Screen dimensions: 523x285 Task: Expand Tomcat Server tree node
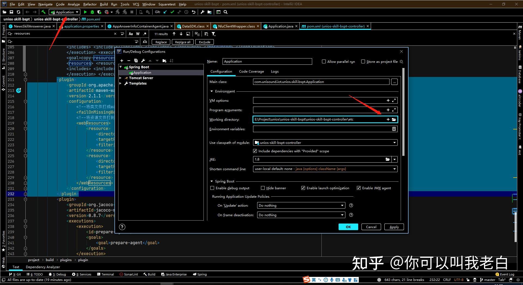(x=120, y=78)
